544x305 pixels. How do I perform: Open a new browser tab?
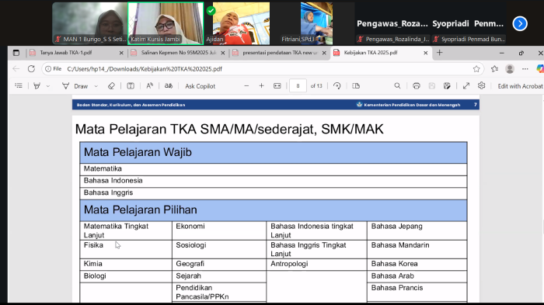[x=440, y=53]
